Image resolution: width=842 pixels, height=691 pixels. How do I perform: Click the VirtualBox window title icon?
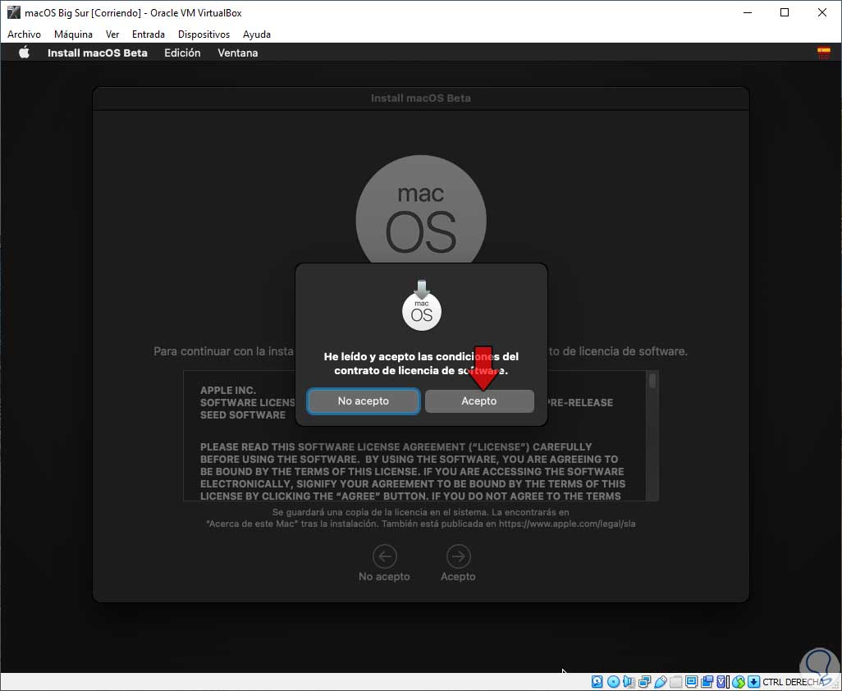point(13,12)
